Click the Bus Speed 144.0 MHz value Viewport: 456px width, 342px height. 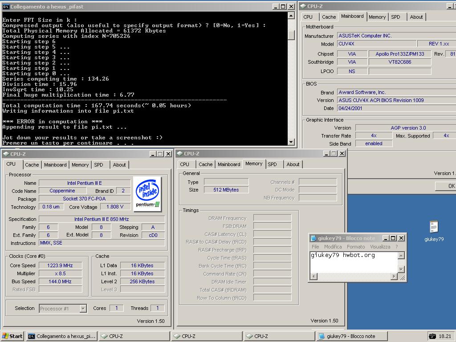point(60,281)
